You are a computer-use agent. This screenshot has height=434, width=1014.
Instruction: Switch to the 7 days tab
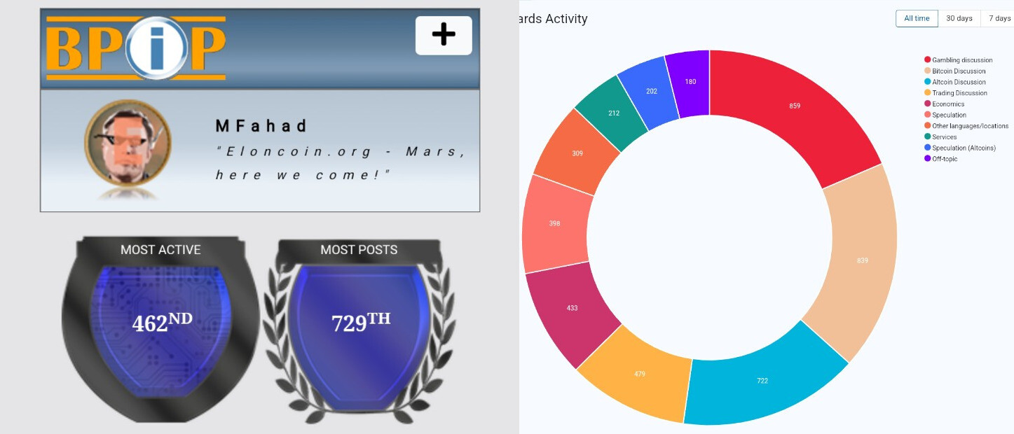click(999, 18)
